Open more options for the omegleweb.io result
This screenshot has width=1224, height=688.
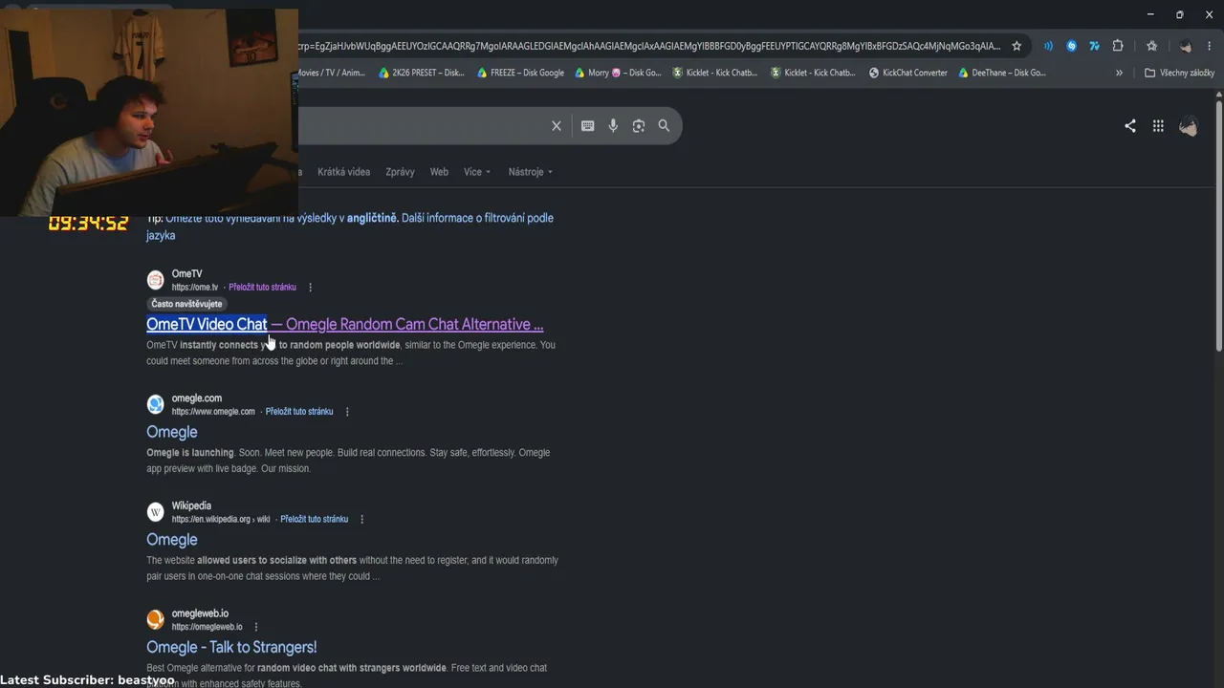pyautogui.click(x=256, y=628)
